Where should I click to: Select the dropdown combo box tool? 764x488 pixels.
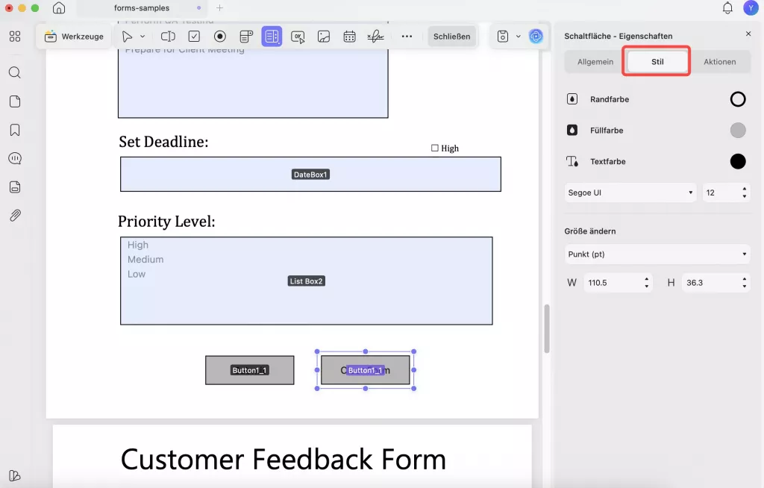point(246,37)
